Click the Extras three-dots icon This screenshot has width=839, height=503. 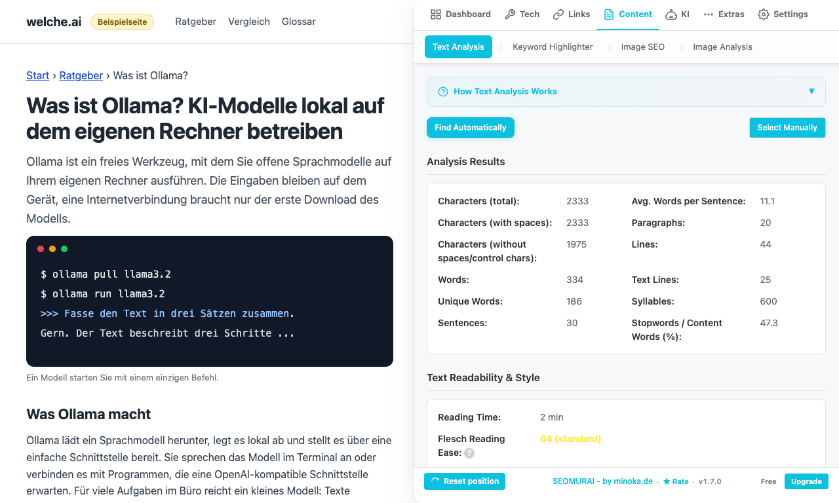(x=709, y=14)
